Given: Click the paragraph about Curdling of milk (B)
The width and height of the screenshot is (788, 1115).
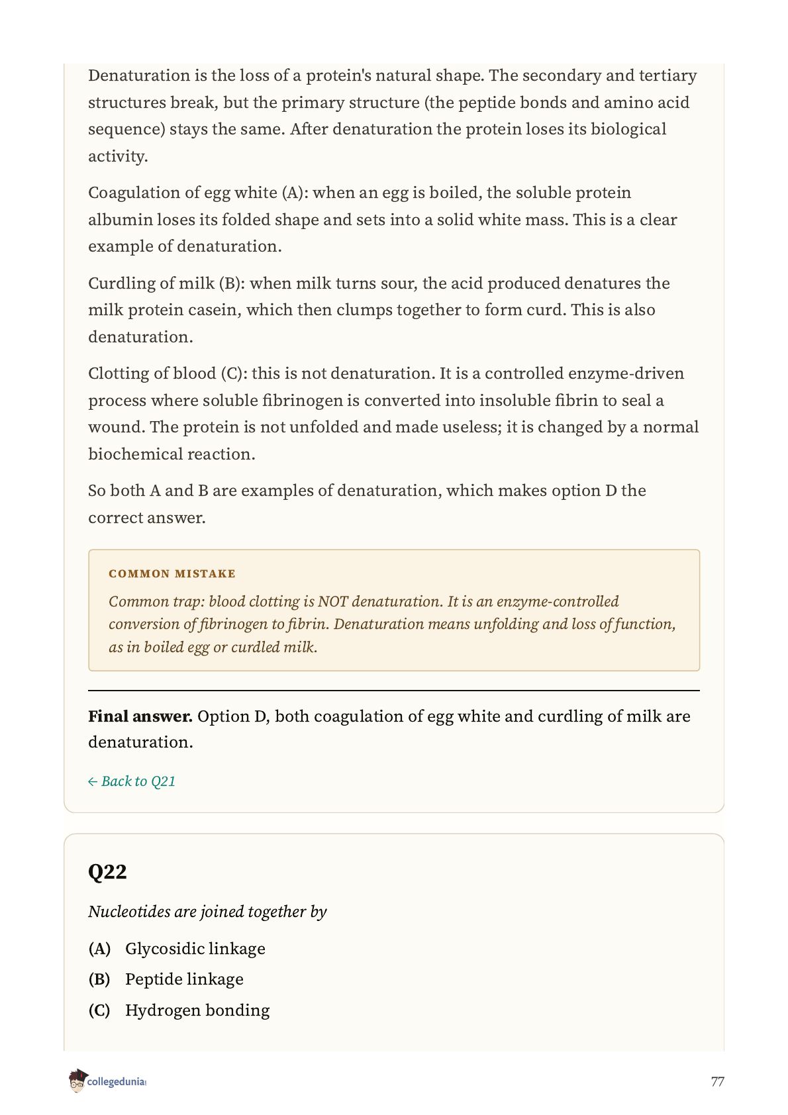Looking at the screenshot, I should [x=379, y=310].
